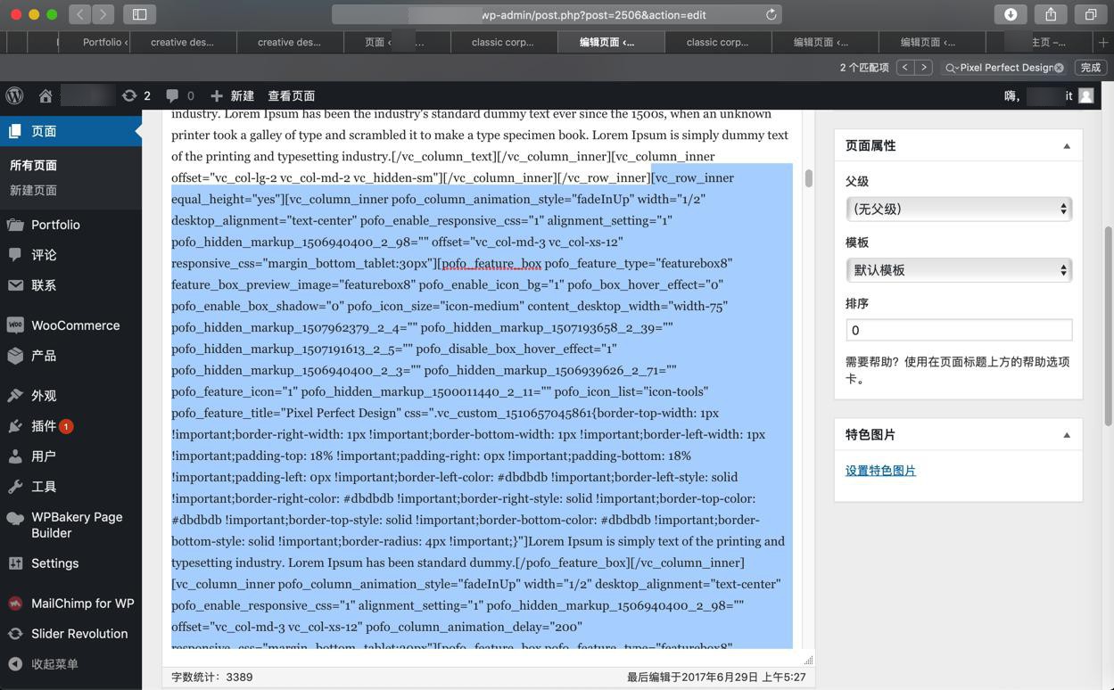Click the editor resize handle corner
1114x690 pixels.
[x=809, y=660]
